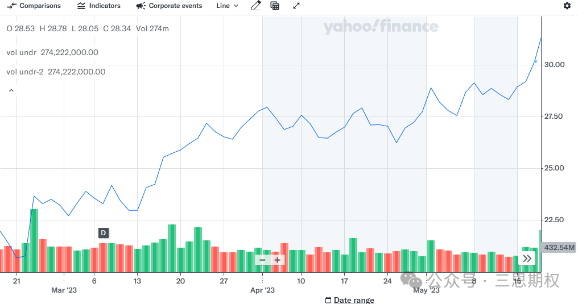Click the L 28.05 low price readout
The height and width of the screenshot is (304, 578).
tap(85, 29)
